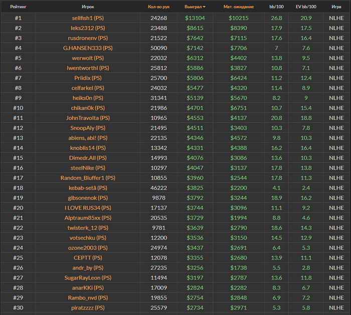351x315 pixels.
Task: Open G.HANSEN333 (PS) player link
Action: tap(88, 48)
